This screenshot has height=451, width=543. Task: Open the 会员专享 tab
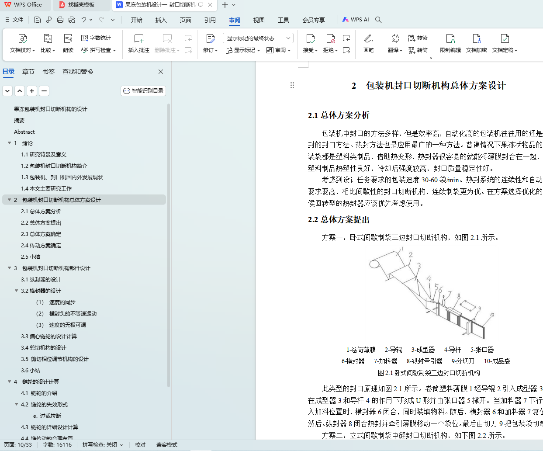(314, 20)
